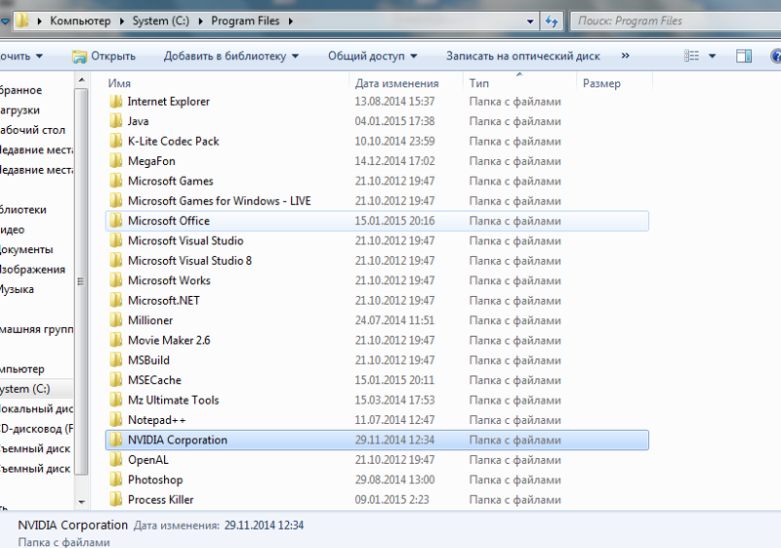The image size is (781, 548).
Task: Click the Notepad++ folder icon
Action: [x=116, y=420]
